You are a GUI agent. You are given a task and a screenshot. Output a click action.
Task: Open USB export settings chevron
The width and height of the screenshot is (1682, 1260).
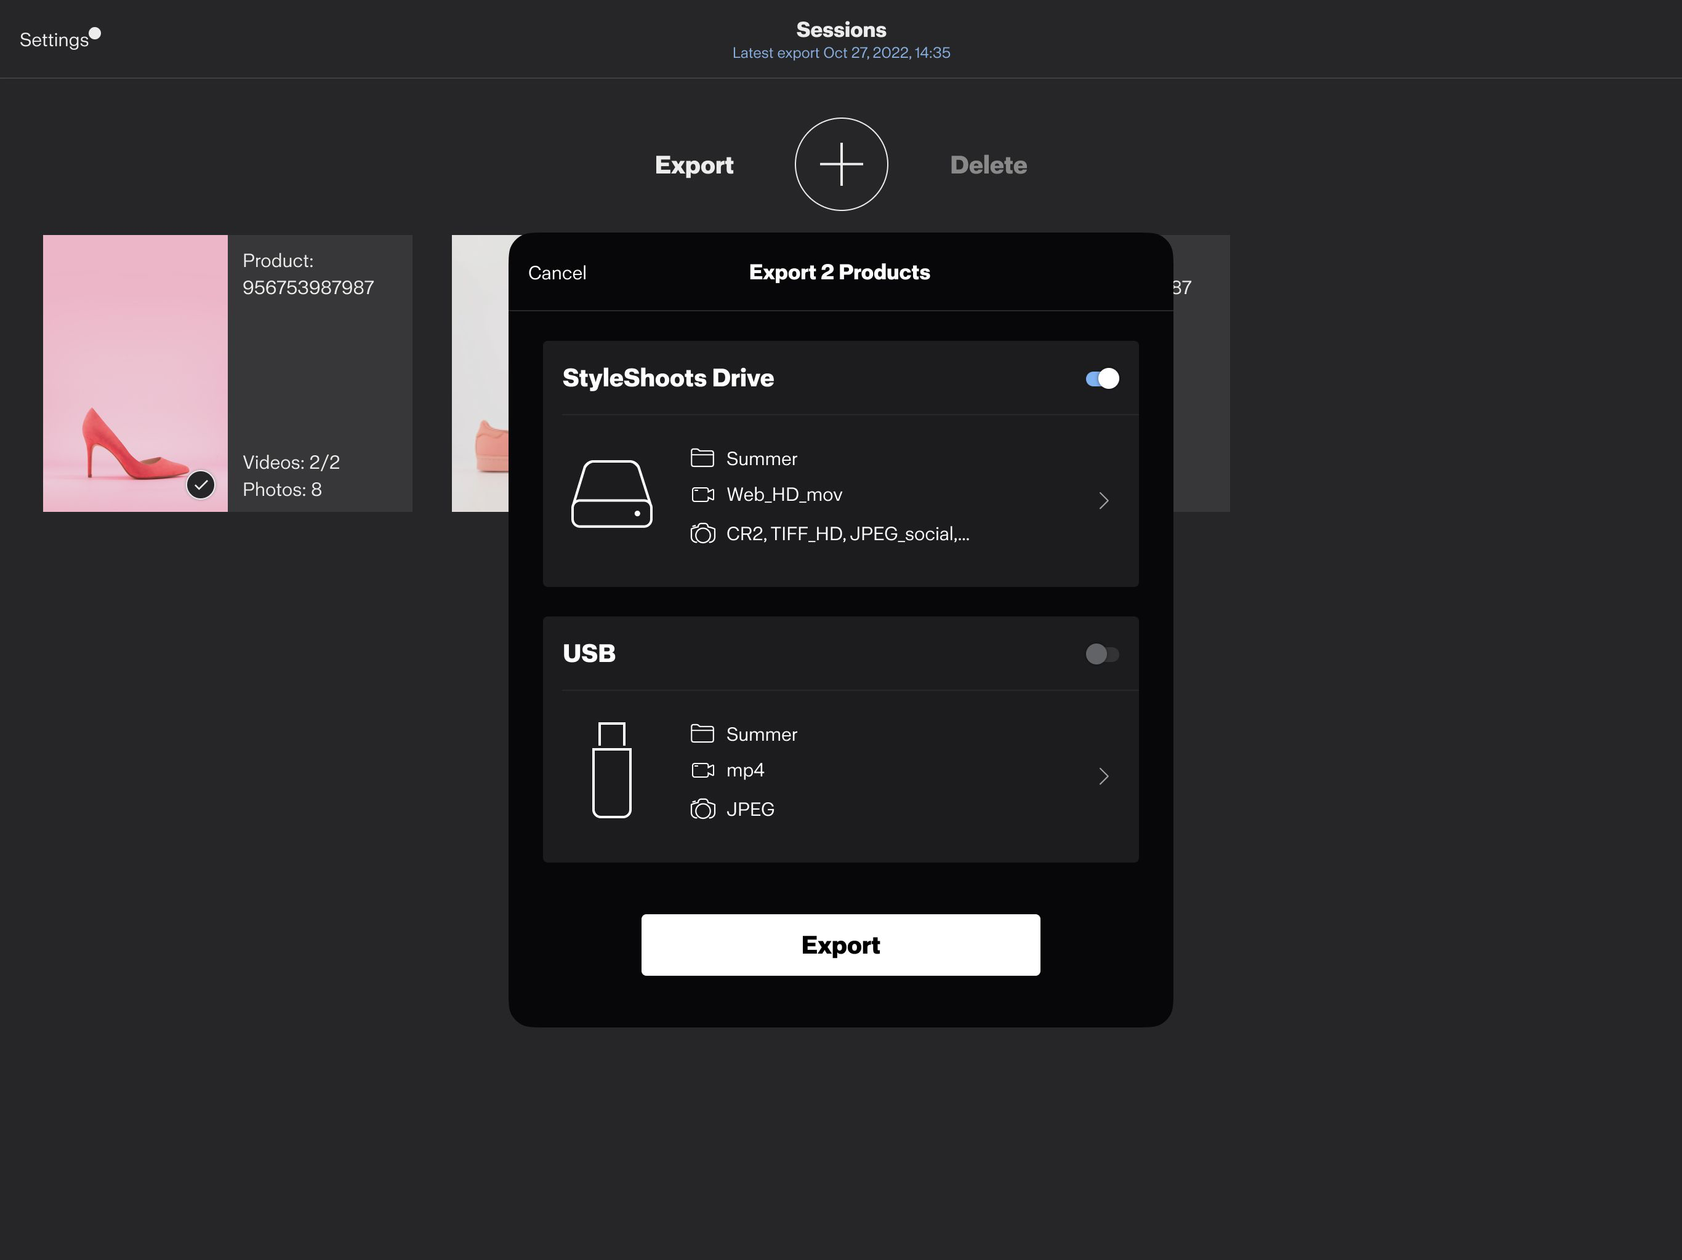tap(1104, 776)
